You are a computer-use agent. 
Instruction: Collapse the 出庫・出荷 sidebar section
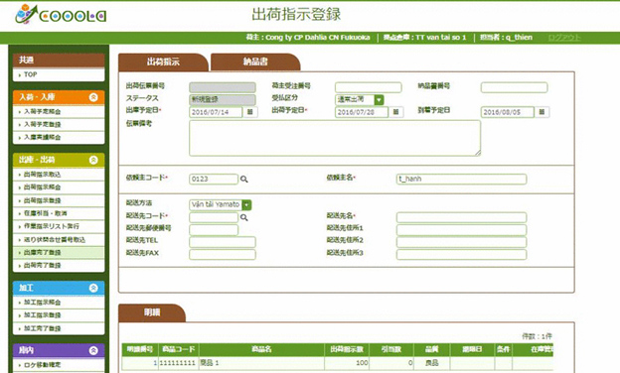(x=93, y=160)
